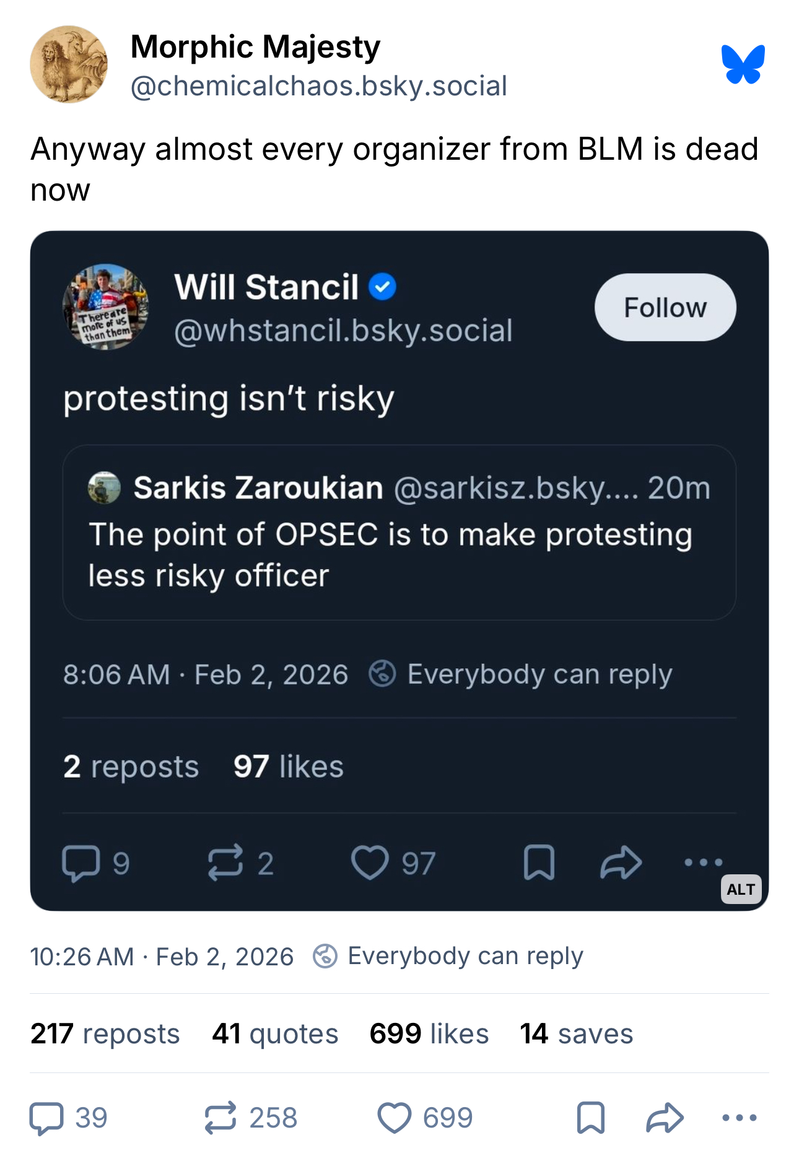Bookmark the Morphic Majesty post

pos(590,1118)
